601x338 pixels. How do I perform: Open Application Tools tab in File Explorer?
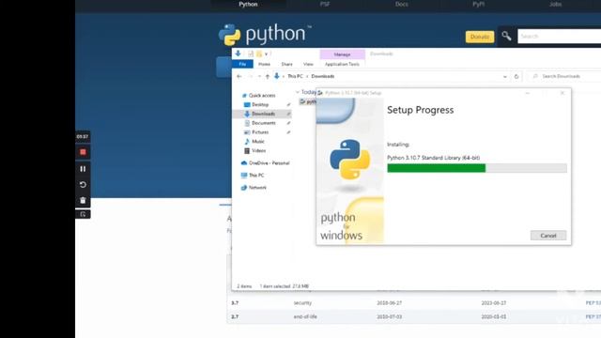click(342, 64)
